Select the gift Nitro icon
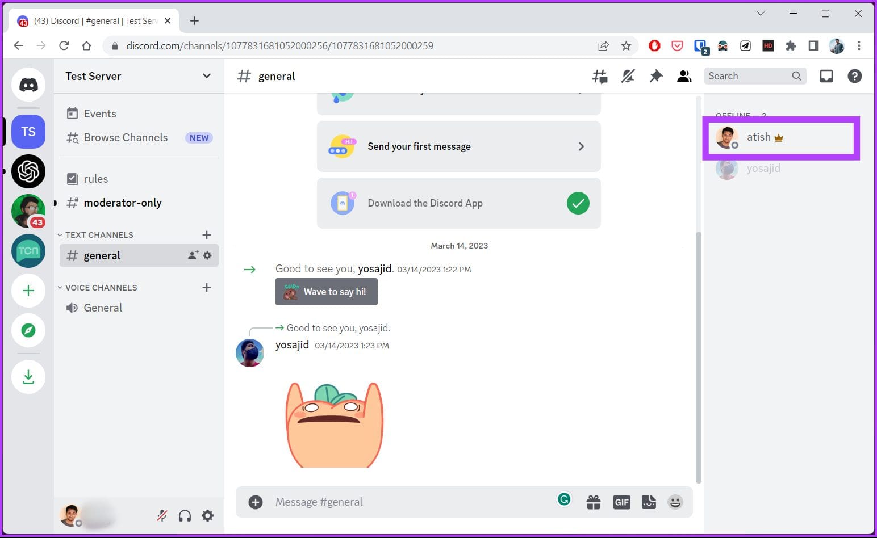The width and height of the screenshot is (877, 538). coord(593,502)
